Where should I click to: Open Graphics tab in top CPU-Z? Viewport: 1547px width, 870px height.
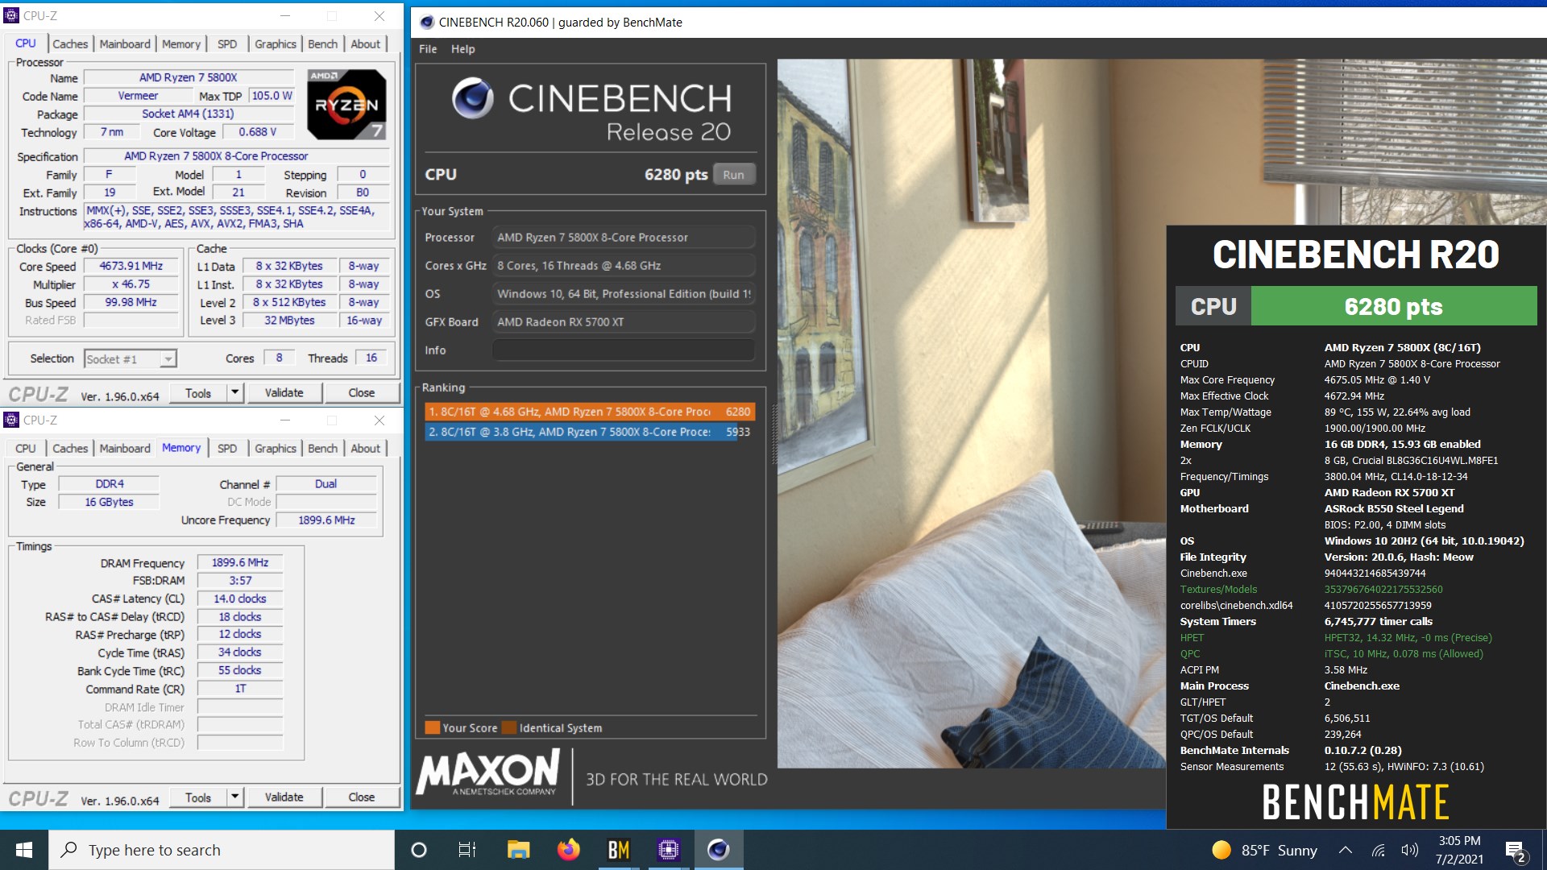click(x=276, y=43)
